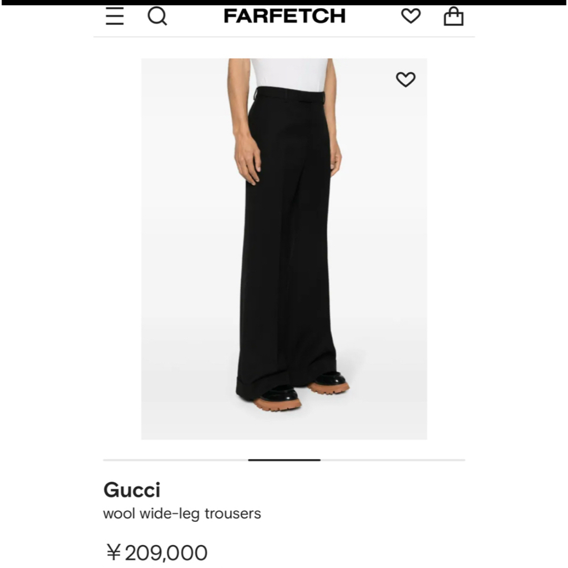The height and width of the screenshot is (568, 568).
Task: Click the FARFETCH logo to go home
Action: coord(285,16)
